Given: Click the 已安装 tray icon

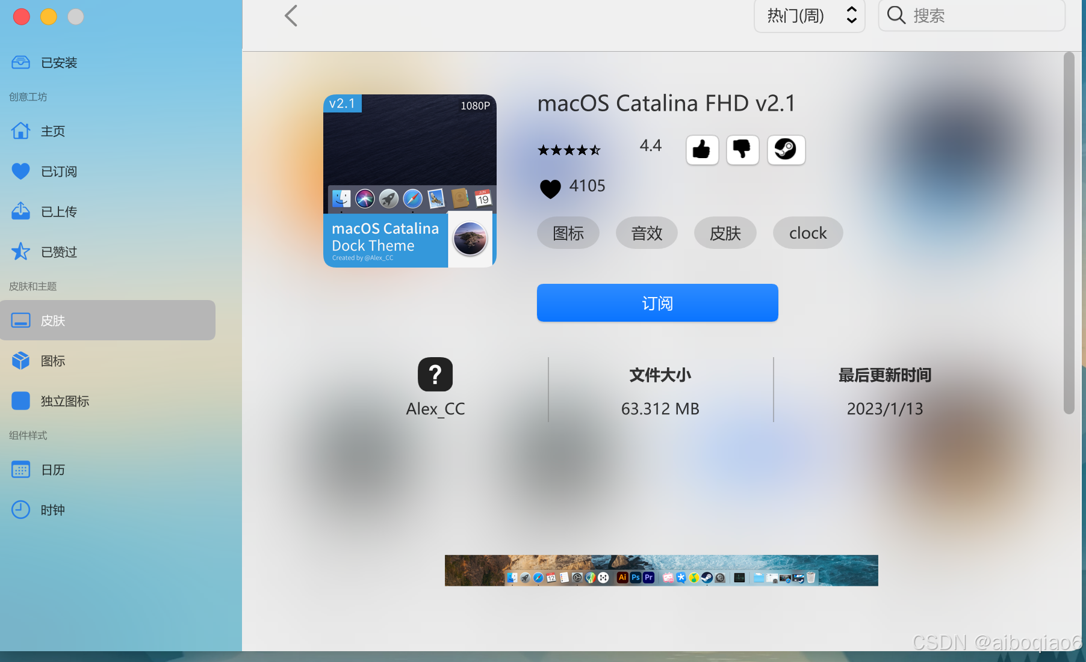Looking at the screenshot, I should point(20,62).
